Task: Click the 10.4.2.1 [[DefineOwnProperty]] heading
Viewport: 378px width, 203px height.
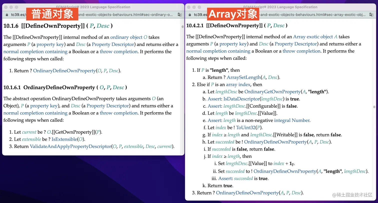Action: 237,25
